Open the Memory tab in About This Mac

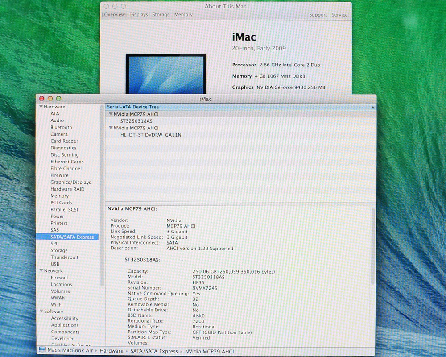click(x=183, y=15)
